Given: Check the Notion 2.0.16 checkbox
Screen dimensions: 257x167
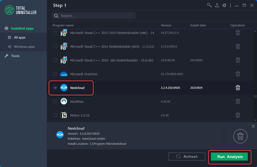Looking at the screenshot, I should (55, 115).
